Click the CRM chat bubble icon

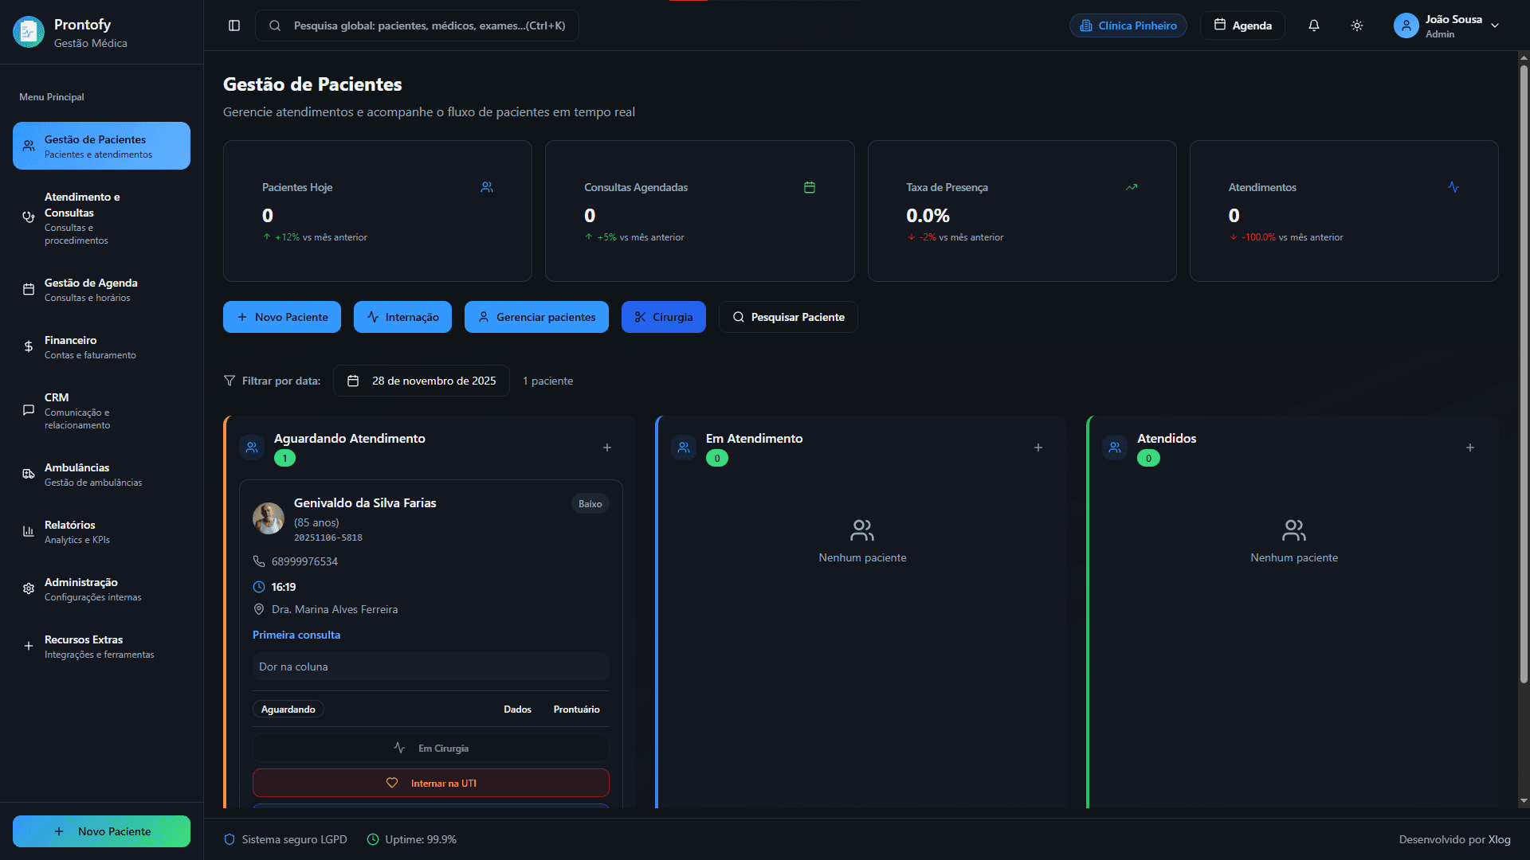[29, 410]
